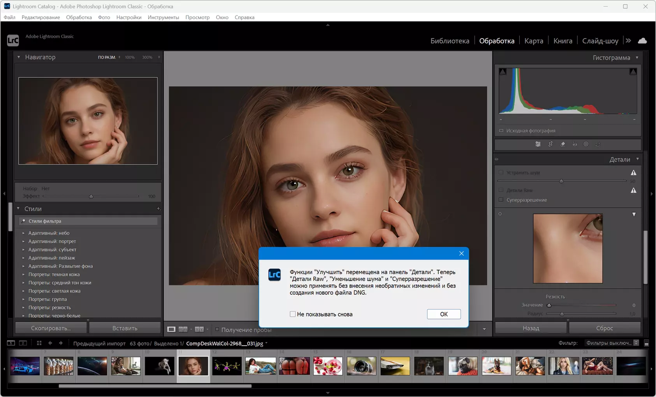Expand the "Адаптивный: портрет" style group
This screenshot has width=656, height=397.
(x=23, y=241)
